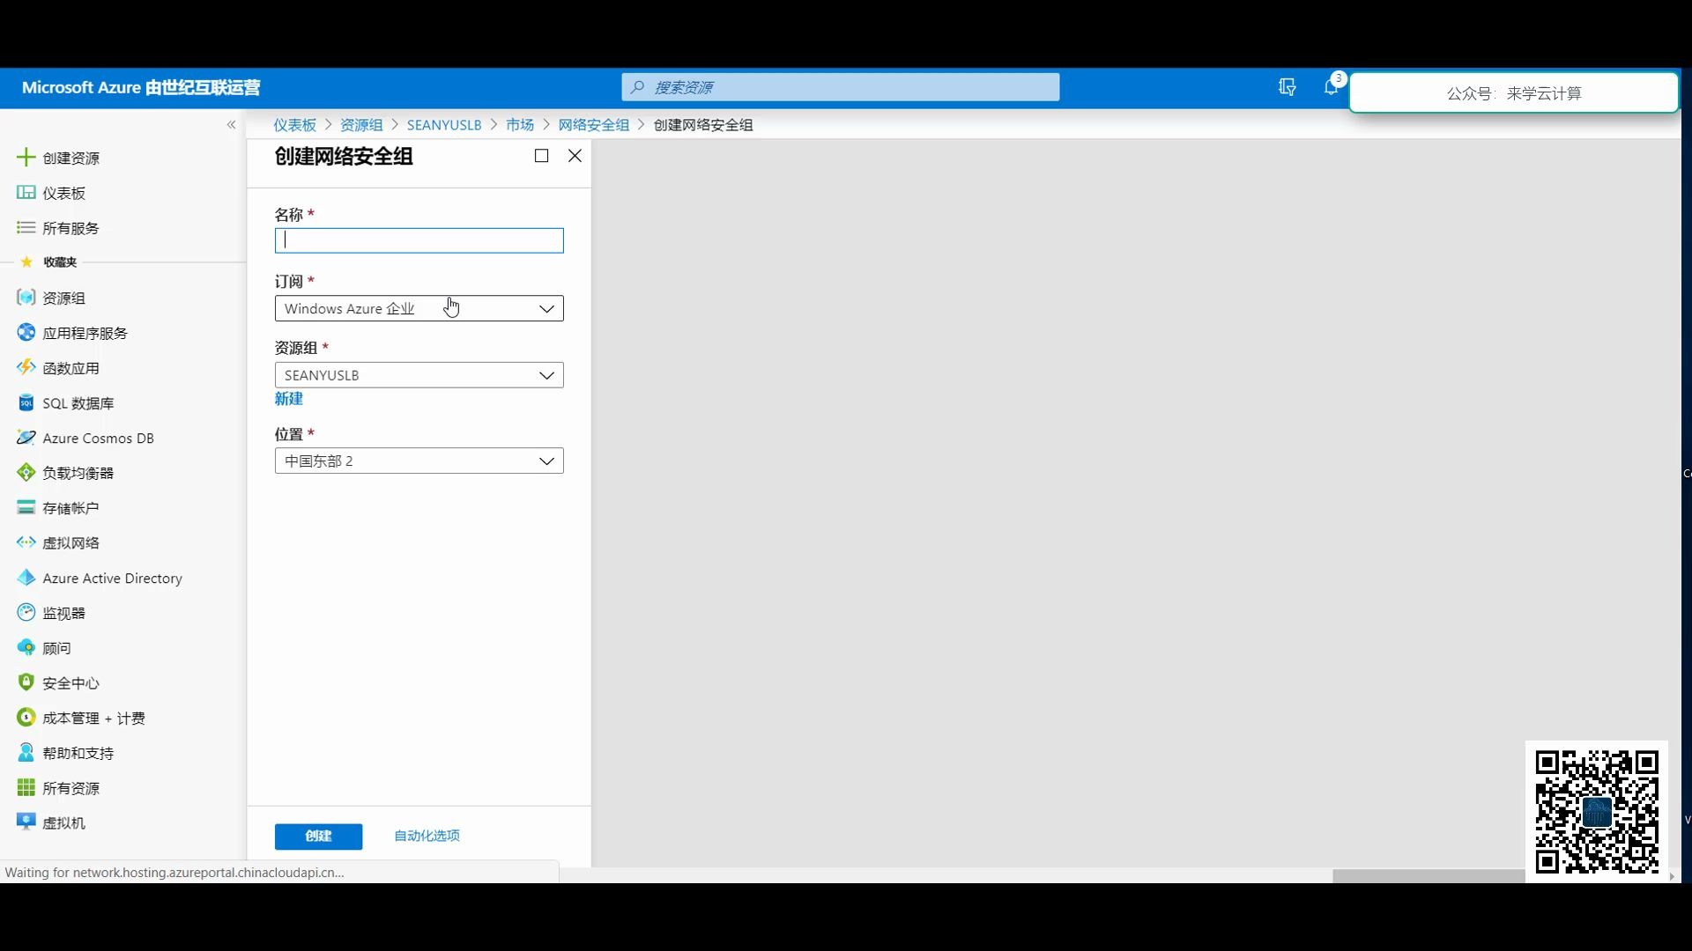Go to 市场 in the breadcrumb
The height and width of the screenshot is (951, 1692).
click(520, 125)
